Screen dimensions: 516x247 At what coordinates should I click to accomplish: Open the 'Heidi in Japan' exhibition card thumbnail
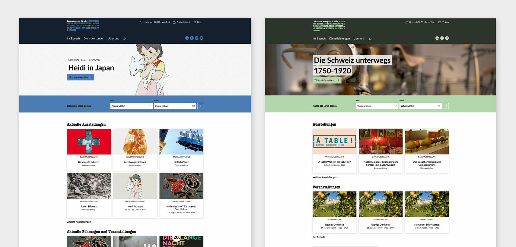[x=135, y=186]
